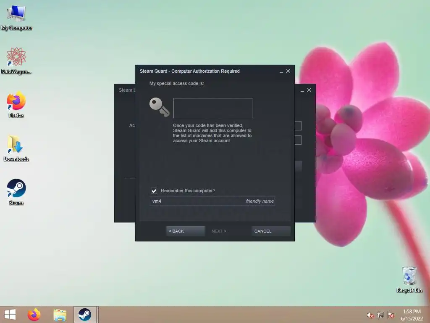
Task: Close the Steam Login window behind
Action: [309, 90]
